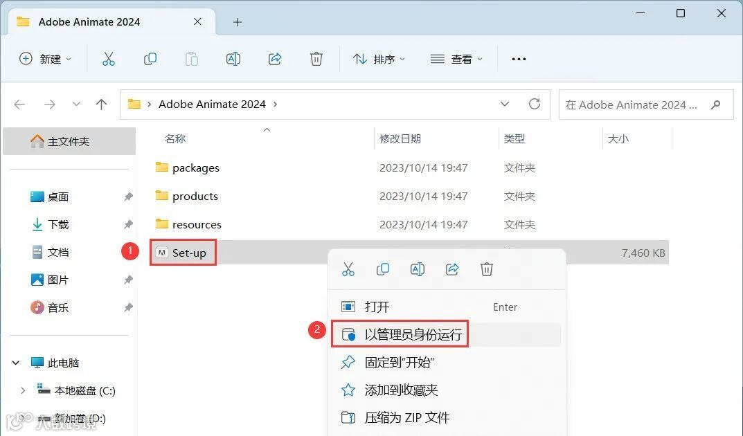Sort by the 名称 column header

[x=175, y=138]
